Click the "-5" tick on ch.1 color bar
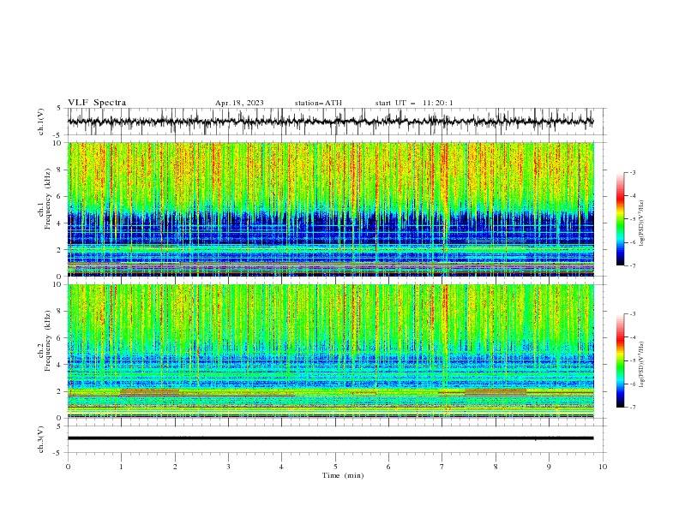Image resolution: width=679 pixels, height=524 pixels. pos(632,219)
